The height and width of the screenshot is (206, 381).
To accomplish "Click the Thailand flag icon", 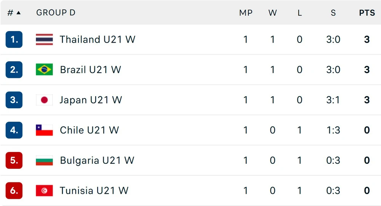I will point(44,40).
